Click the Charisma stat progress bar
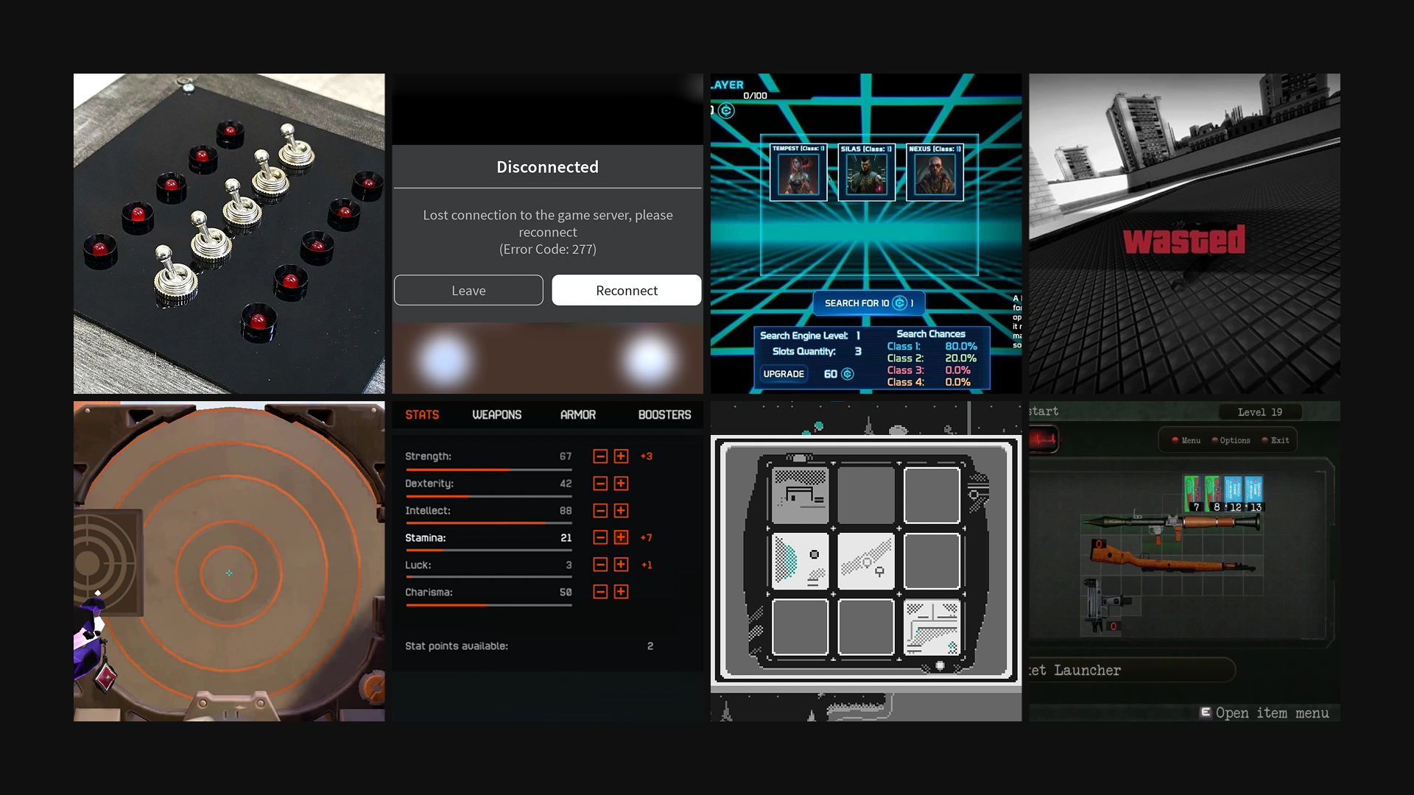Image resolution: width=1414 pixels, height=795 pixels. [x=488, y=604]
